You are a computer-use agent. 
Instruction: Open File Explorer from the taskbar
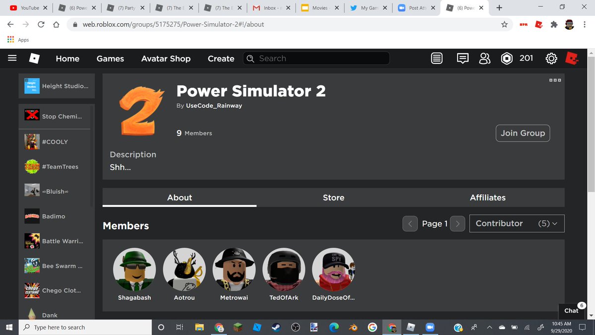pos(199,327)
